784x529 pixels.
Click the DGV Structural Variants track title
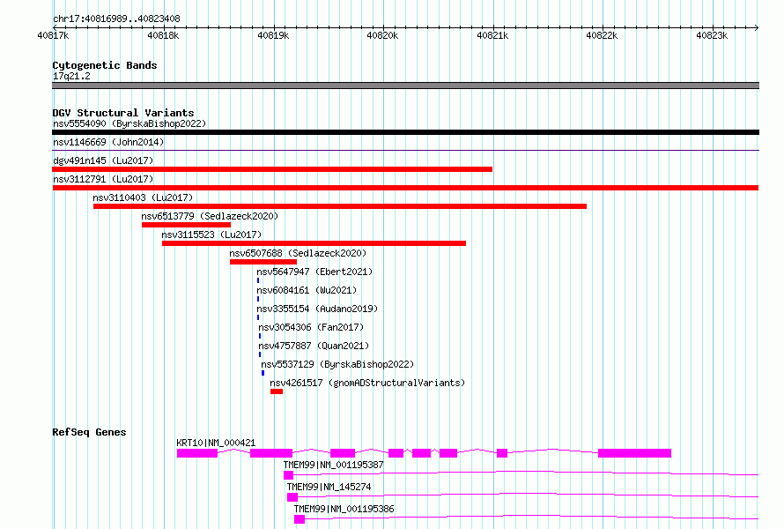pyautogui.click(x=123, y=113)
